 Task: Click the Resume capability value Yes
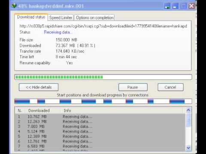point(70,63)
